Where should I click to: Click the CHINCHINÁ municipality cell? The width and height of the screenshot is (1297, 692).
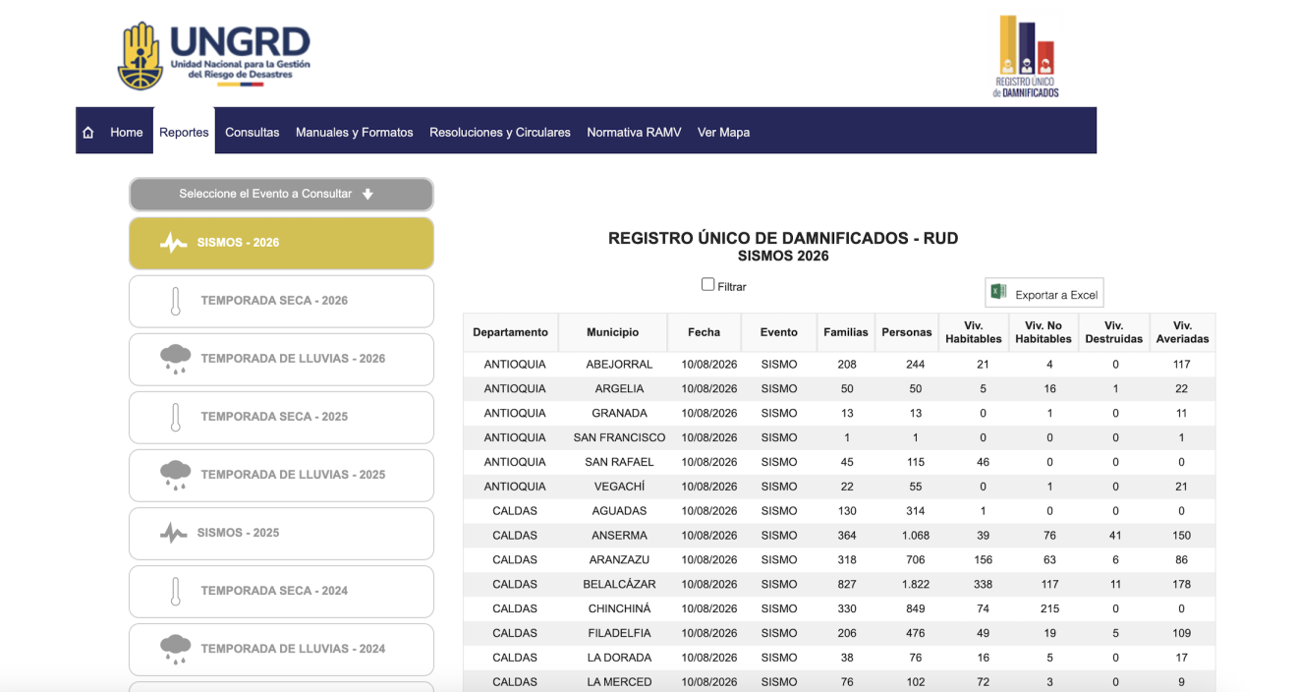tap(619, 608)
